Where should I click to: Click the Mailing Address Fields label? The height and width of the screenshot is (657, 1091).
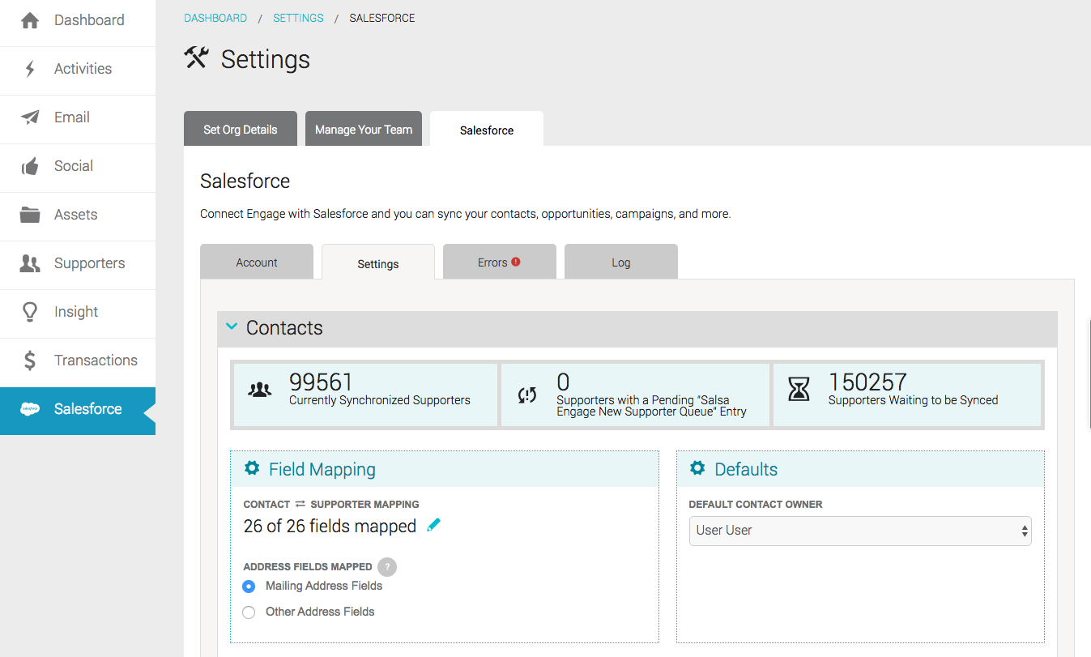point(324,586)
